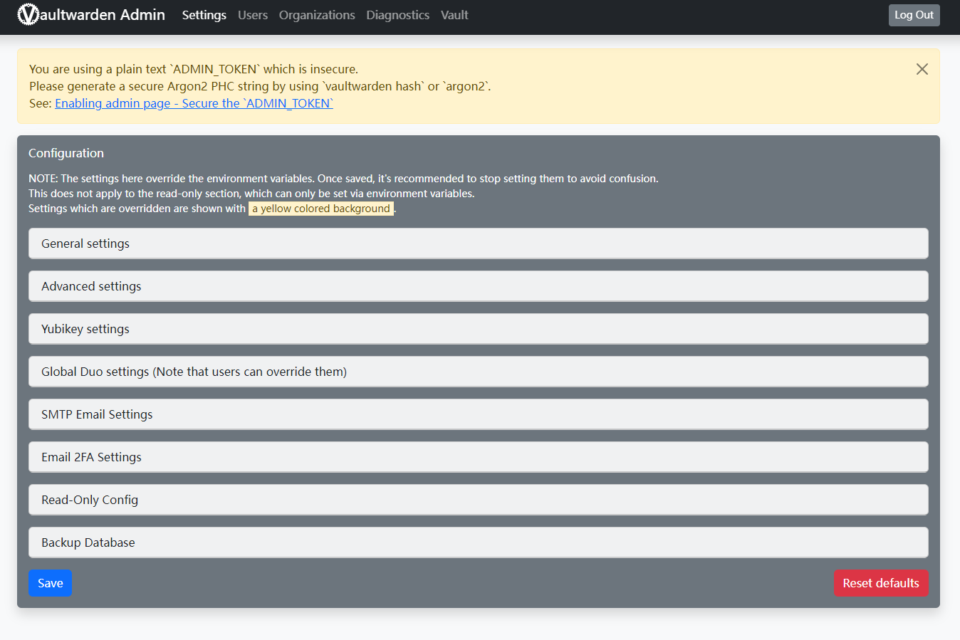Click the red Reset defaults button
960x640 pixels.
tap(880, 583)
